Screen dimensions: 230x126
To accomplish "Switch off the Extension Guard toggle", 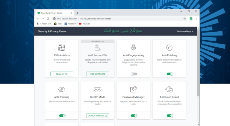I will (170, 116).
